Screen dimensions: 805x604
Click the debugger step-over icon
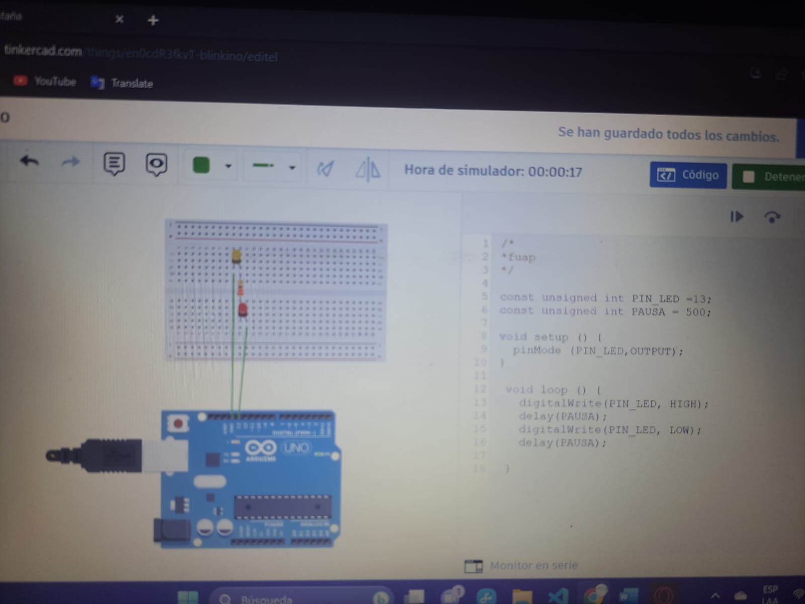772,217
